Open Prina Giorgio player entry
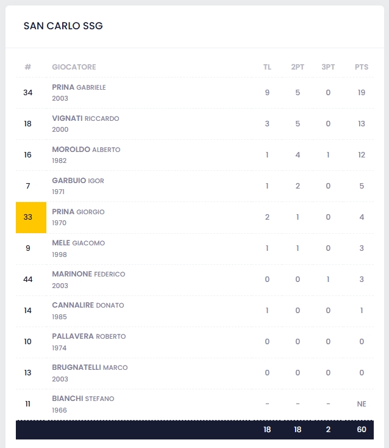 (x=79, y=212)
